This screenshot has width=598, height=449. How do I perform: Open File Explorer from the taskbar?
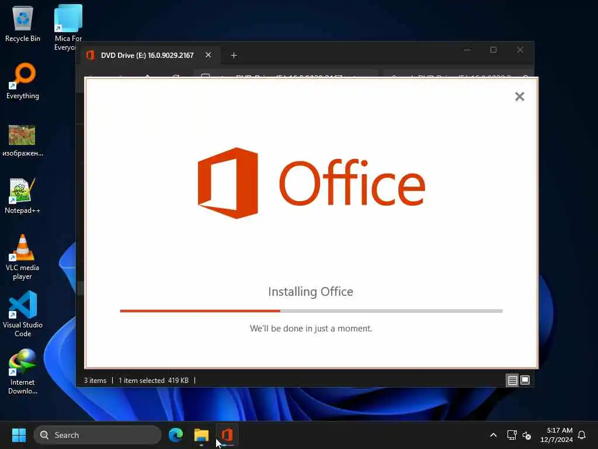point(201,435)
